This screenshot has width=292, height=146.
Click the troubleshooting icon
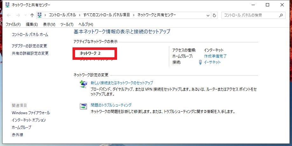[x=83, y=106]
